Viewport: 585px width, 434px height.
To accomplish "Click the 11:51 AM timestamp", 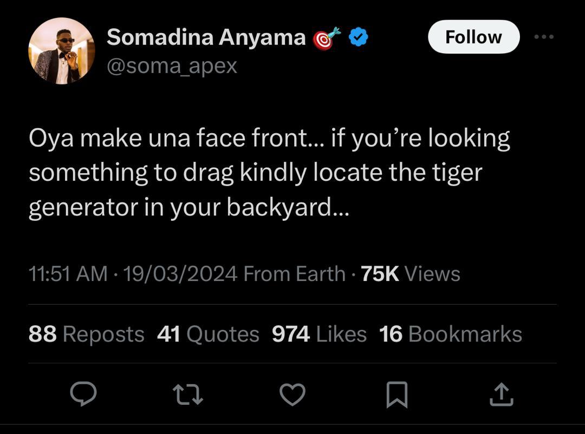I will (68, 274).
